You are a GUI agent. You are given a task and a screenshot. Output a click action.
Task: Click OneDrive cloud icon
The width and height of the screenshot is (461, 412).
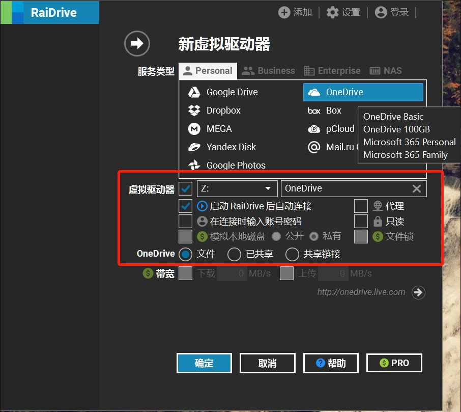pyautogui.click(x=314, y=92)
